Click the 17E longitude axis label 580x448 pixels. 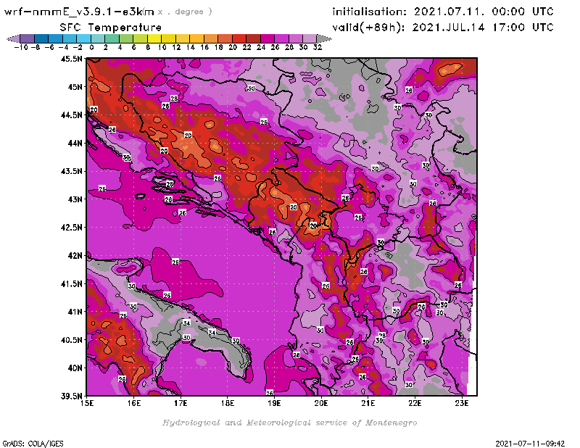[181, 403]
